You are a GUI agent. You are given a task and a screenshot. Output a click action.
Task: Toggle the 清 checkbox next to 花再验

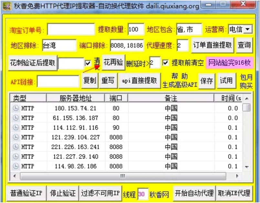[88, 63]
